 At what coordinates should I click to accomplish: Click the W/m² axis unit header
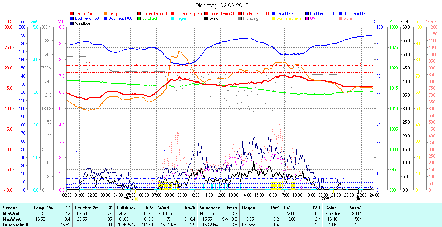(x=431, y=22)
